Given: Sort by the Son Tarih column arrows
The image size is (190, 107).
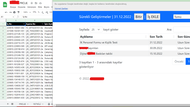Looking at the screenshot, I should pos(174,37).
